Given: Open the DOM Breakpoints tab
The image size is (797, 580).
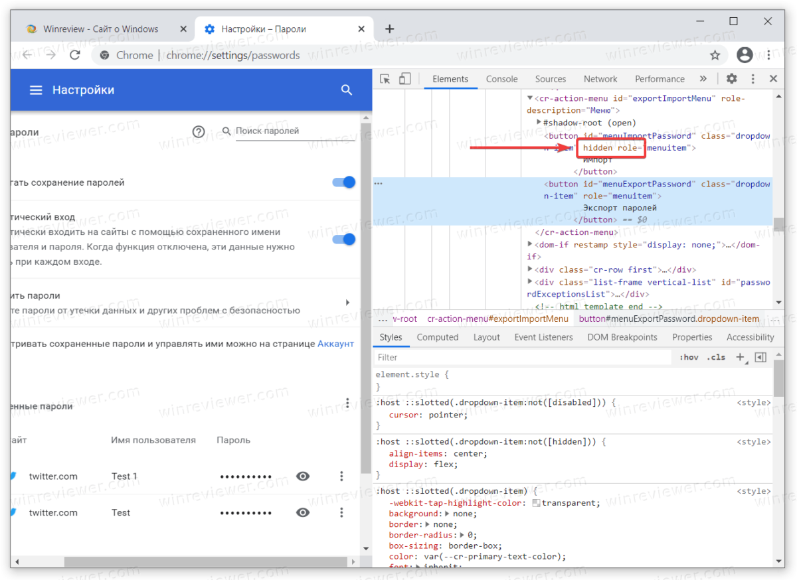Looking at the screenshot, I should [622, 337].
